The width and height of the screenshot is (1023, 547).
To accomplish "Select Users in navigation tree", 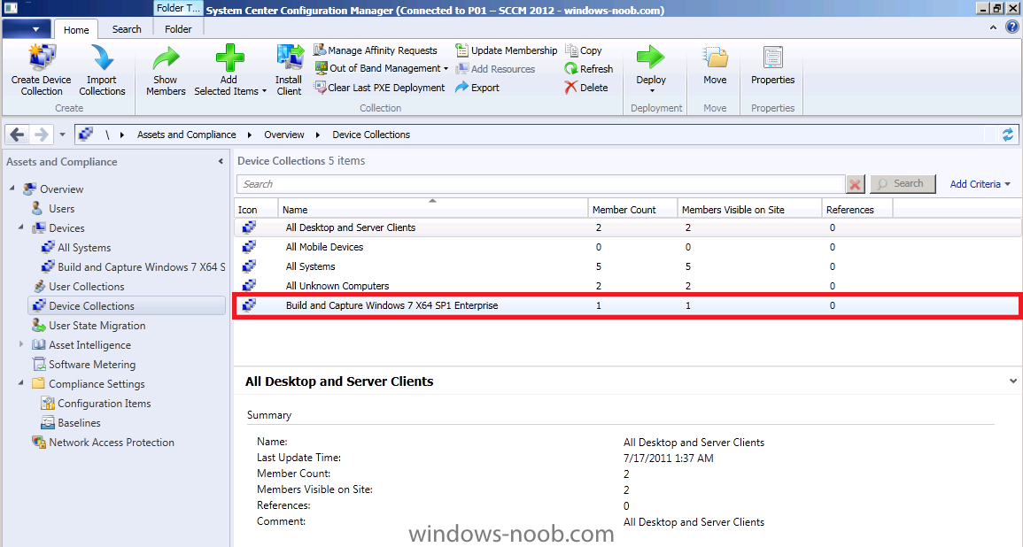I will coord(61,209).
